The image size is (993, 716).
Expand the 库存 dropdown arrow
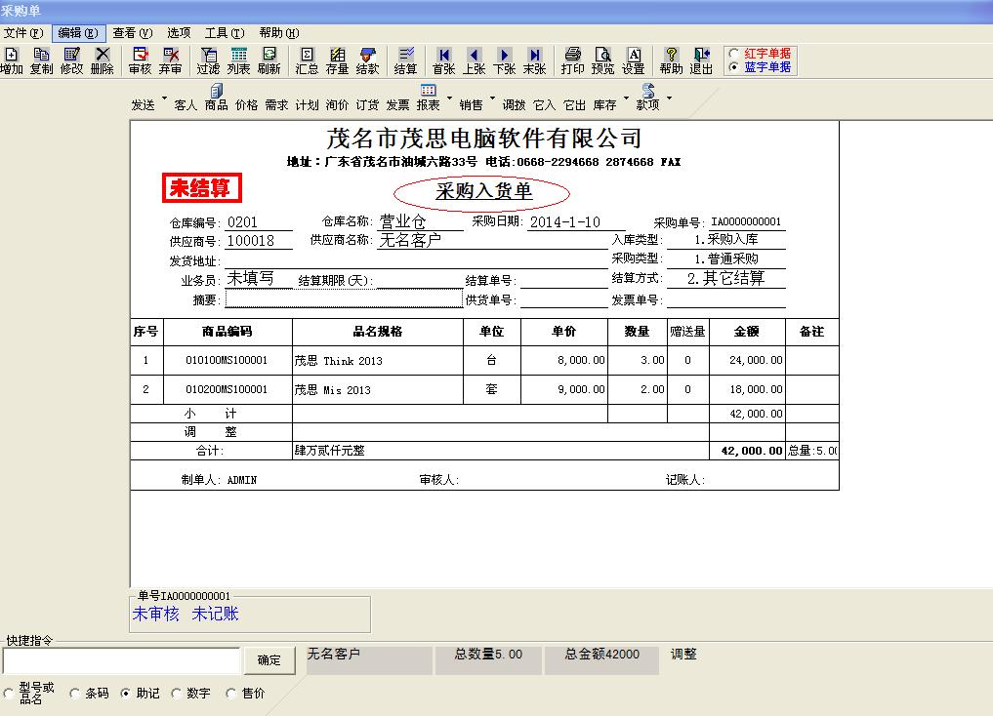626,99
